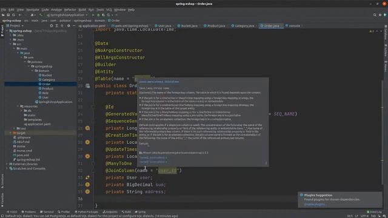Click the gutter field icon on line 35
Viewport: 388px width, 218px height.
pyautogui.click(x=87, y=191)
